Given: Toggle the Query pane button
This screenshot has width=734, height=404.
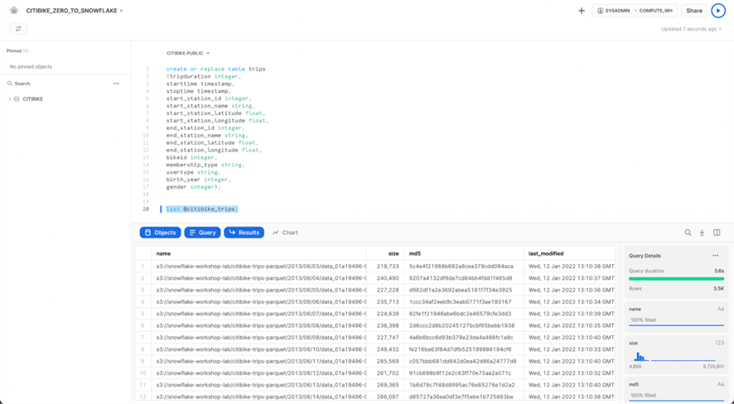Looking at the screenshot, I should click(202, 233).
